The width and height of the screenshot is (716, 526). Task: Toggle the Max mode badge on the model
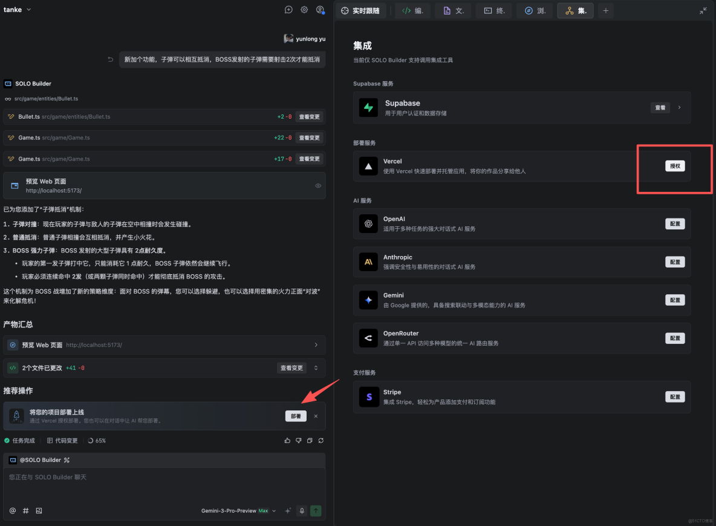(x=264, y=510)
